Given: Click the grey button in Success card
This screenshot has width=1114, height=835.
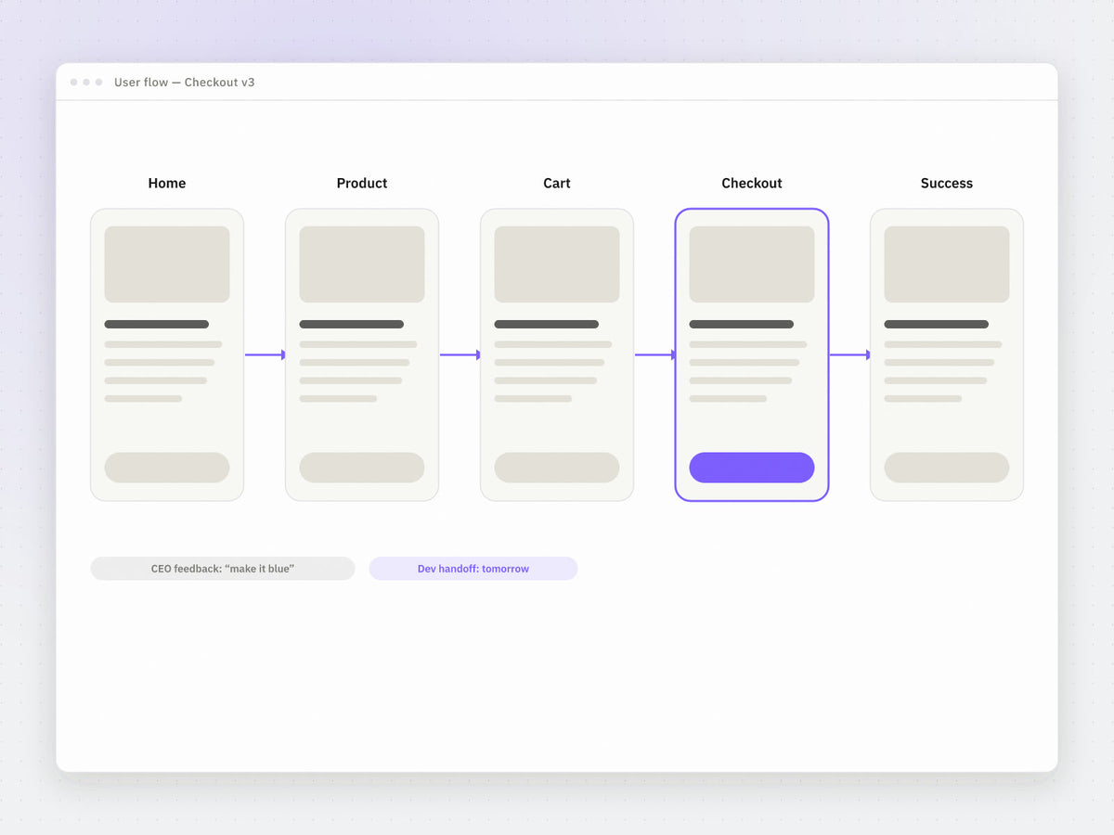Looking at the screenshot, I should (947, 468).
